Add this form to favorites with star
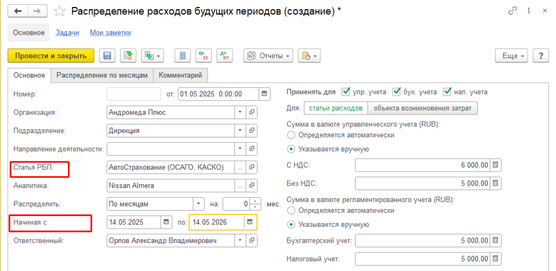 (61, 11)
